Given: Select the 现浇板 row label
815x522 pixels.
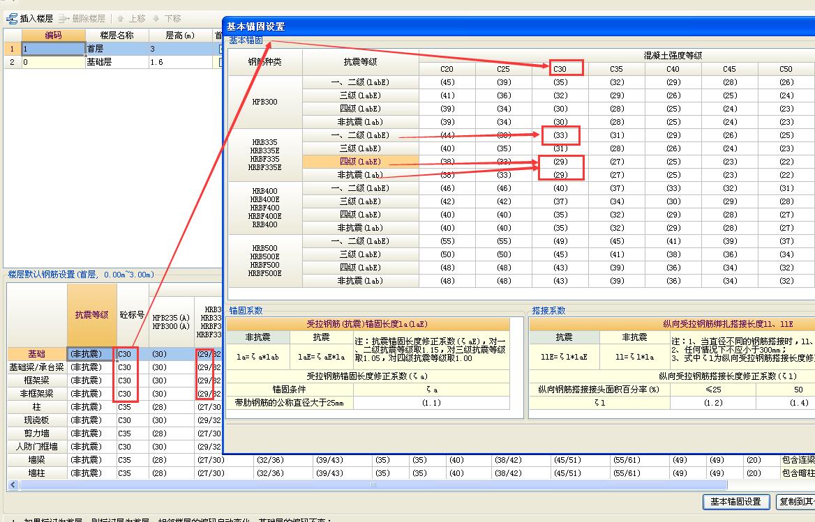Looking at the screenshot, I should coord(36,420).
